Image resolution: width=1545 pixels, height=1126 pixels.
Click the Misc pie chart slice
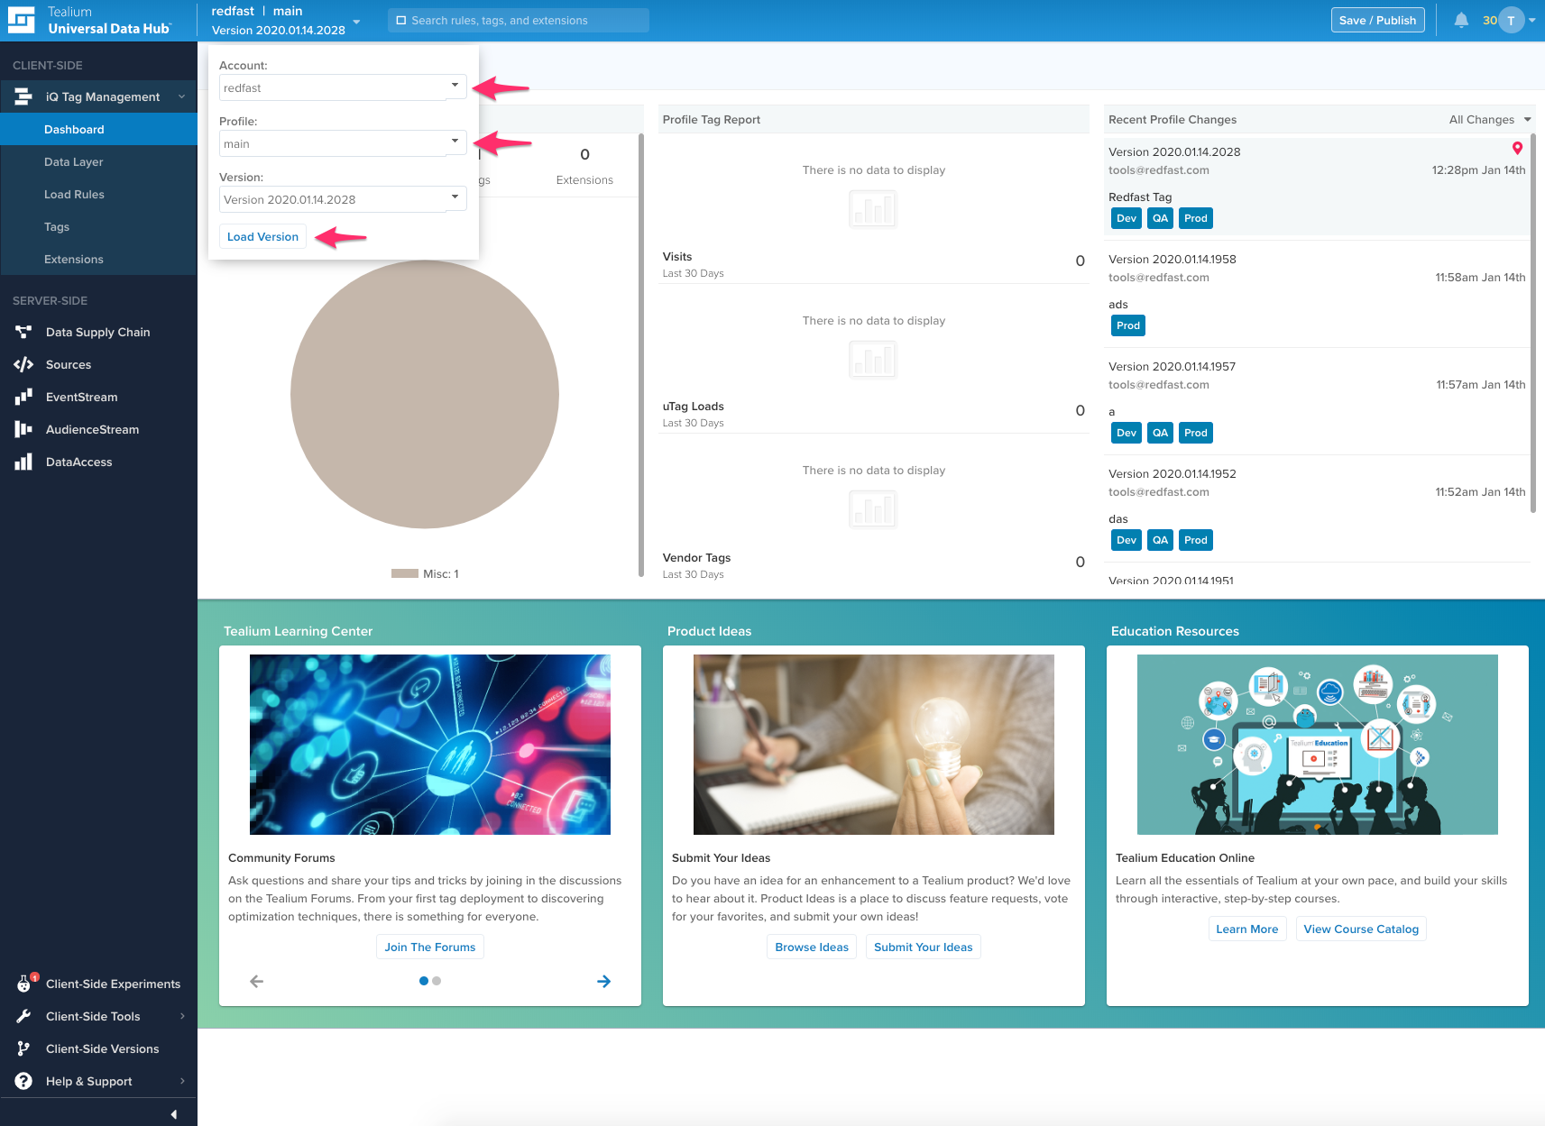coord(425,394)
